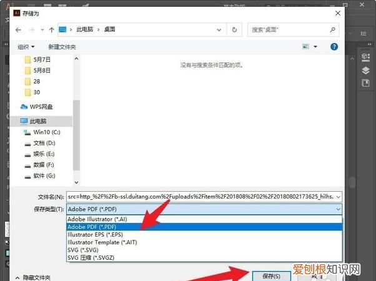Create a folder with 新建文件夹

(62, 47)
